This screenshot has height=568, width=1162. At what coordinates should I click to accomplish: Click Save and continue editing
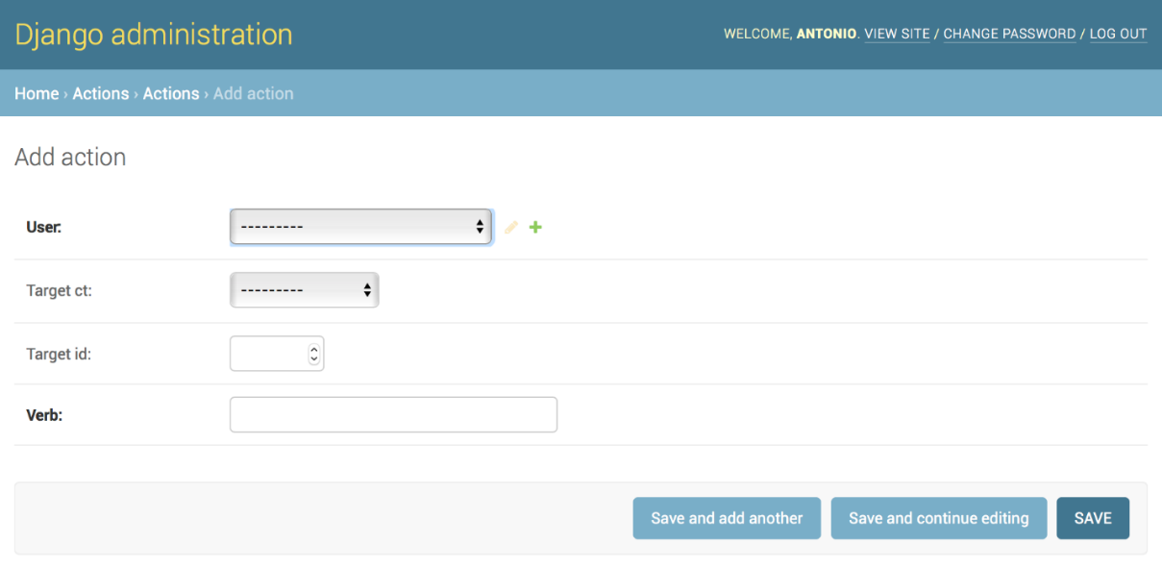click(x=938, y=518)
